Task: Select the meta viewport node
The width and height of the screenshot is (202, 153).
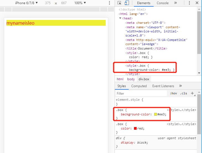Action: tap(153, 31)
